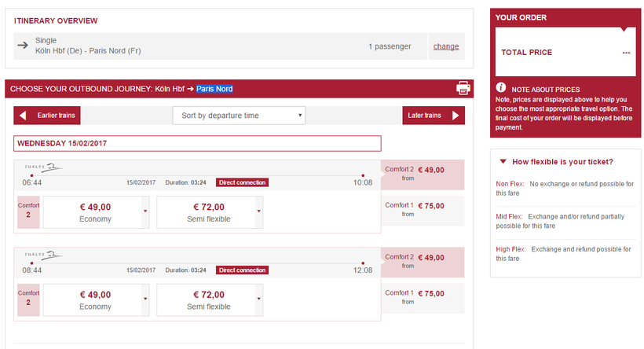Choose Comfort 1 from €75,00 for 08:44 train
This screenshot has height=349, width=644.
tap(423, 297)
